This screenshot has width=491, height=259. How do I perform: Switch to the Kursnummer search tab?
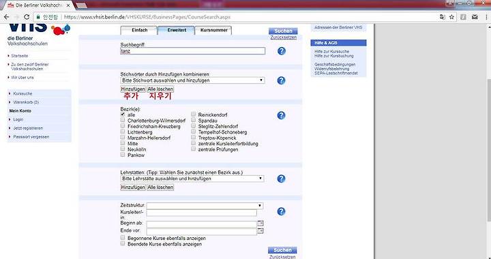point(213,31)
